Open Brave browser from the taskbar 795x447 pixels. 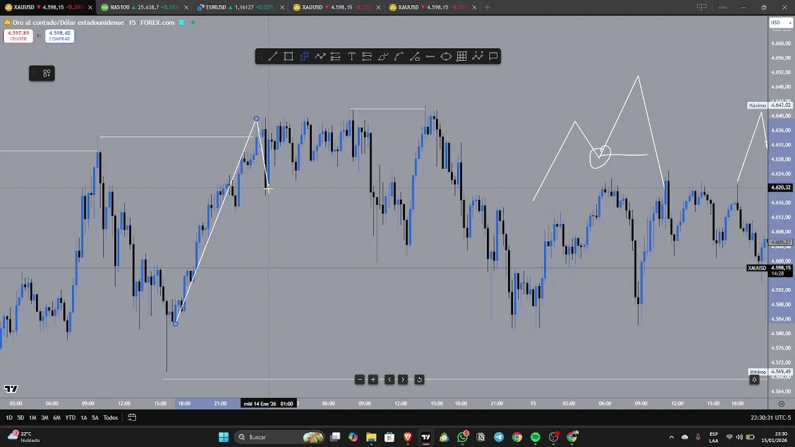pyautogui.click(x=407, y=437)
